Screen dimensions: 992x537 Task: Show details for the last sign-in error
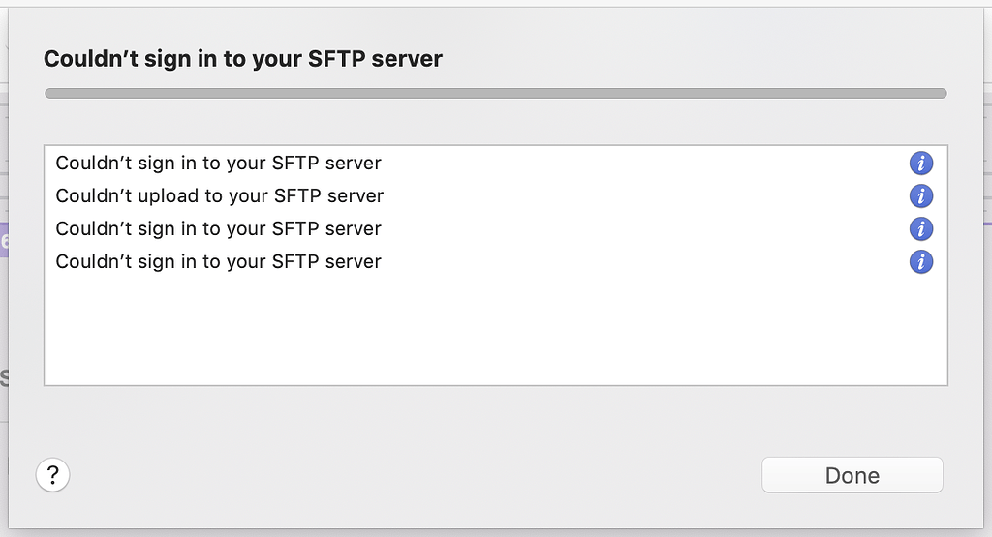[920, 262]
